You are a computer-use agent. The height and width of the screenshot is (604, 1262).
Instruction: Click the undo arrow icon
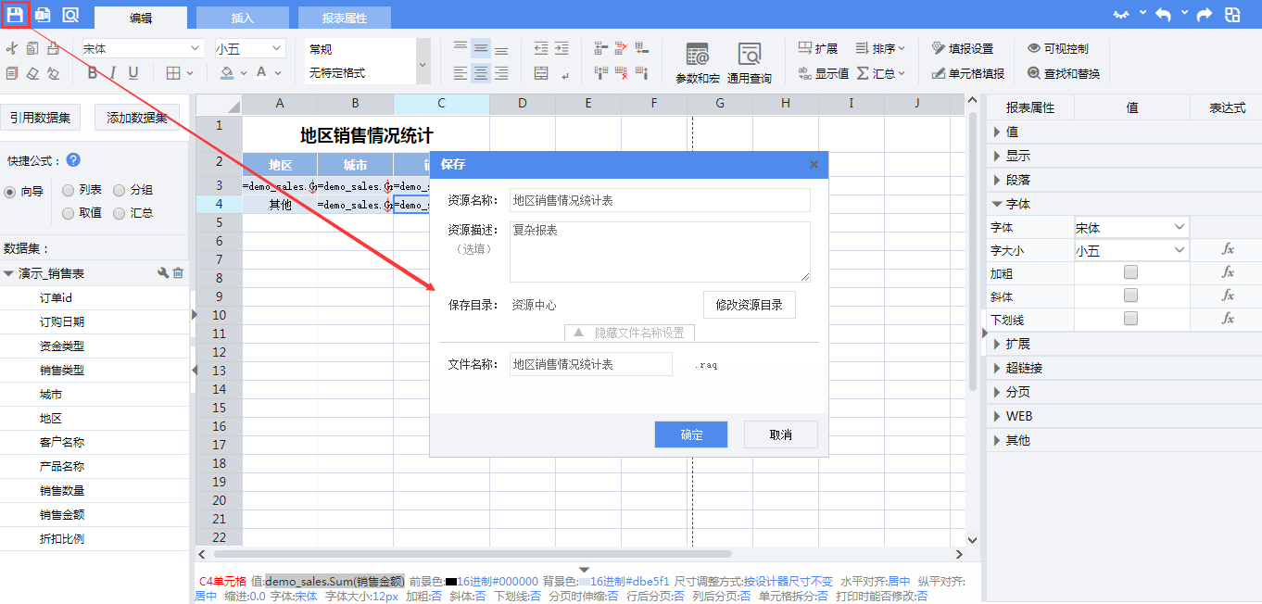(x=1163, y=15)
